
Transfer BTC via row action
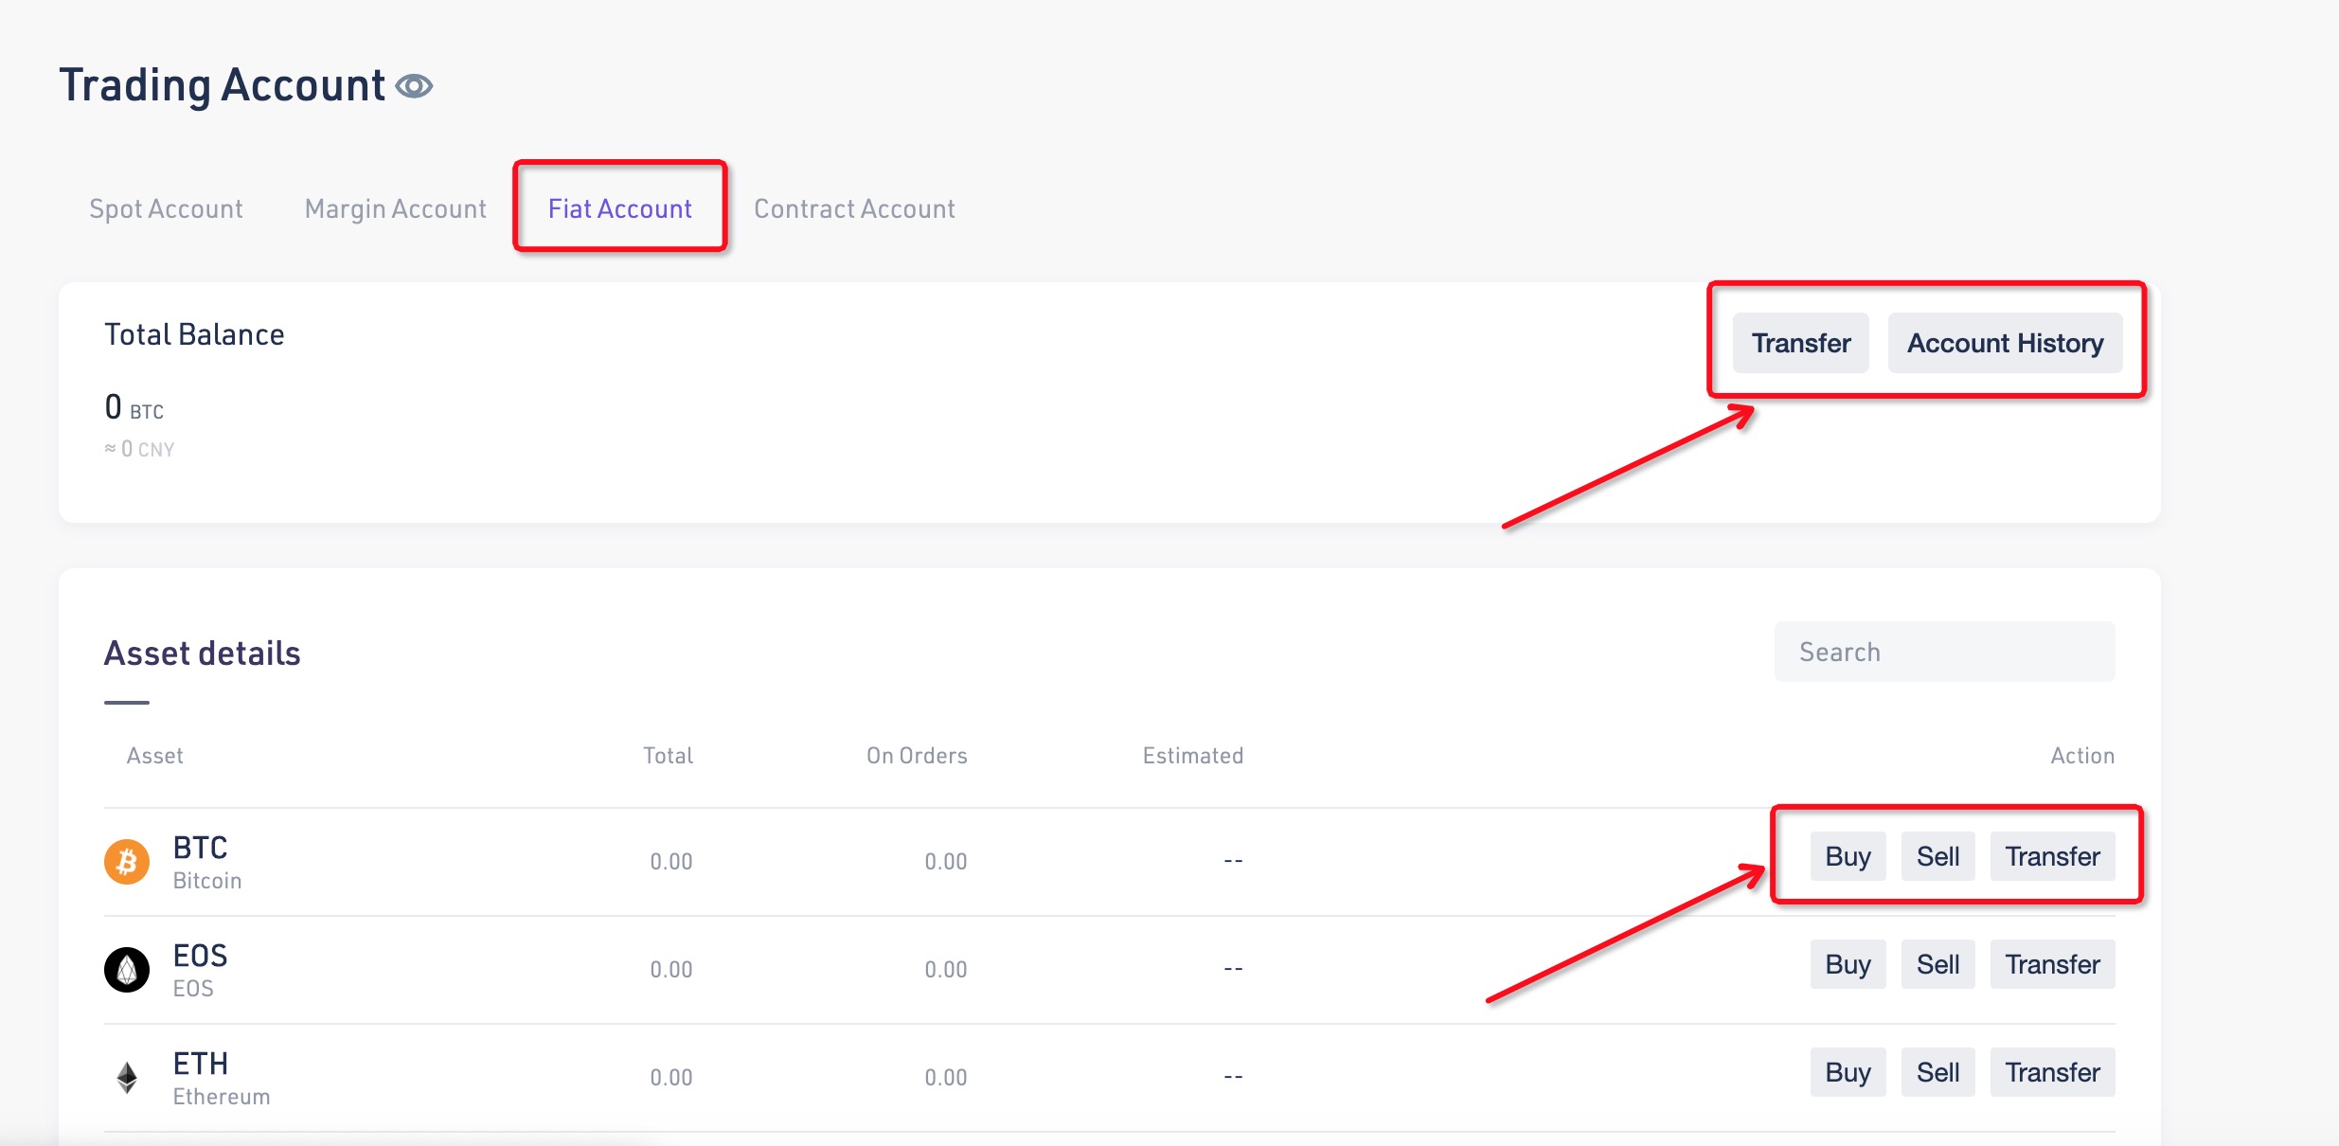tap(2052, 856)
